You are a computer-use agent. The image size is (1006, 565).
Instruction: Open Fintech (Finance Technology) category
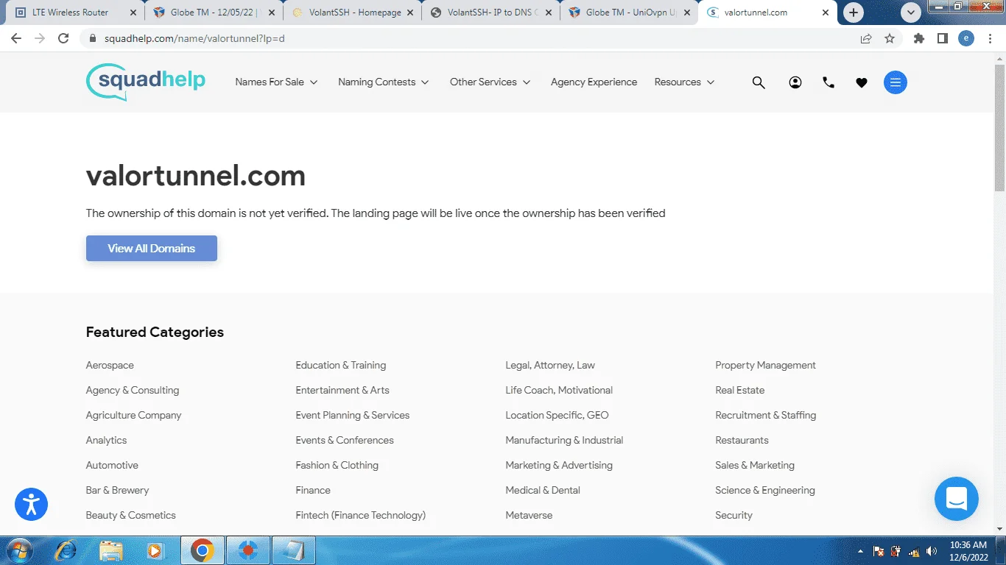(x=361, y=516)
